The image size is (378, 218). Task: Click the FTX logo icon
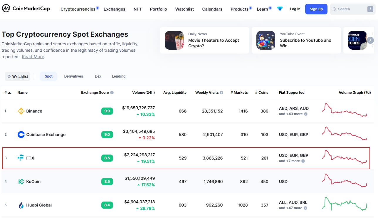click(x=21, y=158)
